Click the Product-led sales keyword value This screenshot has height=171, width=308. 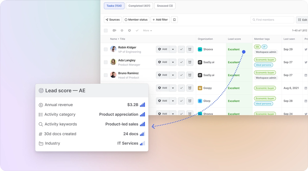click(x=122, y=124)
